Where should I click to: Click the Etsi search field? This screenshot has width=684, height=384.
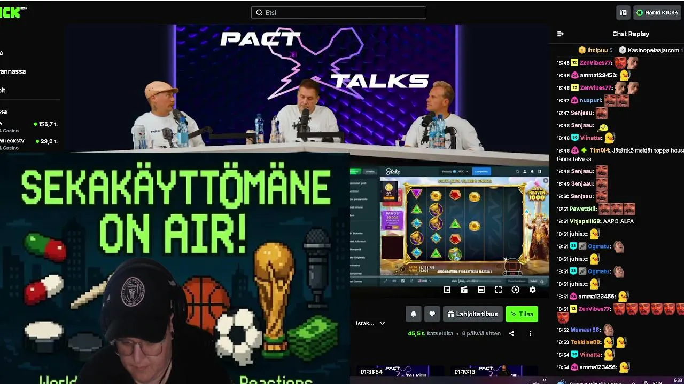pyautogui.click(x=339, y=12)
